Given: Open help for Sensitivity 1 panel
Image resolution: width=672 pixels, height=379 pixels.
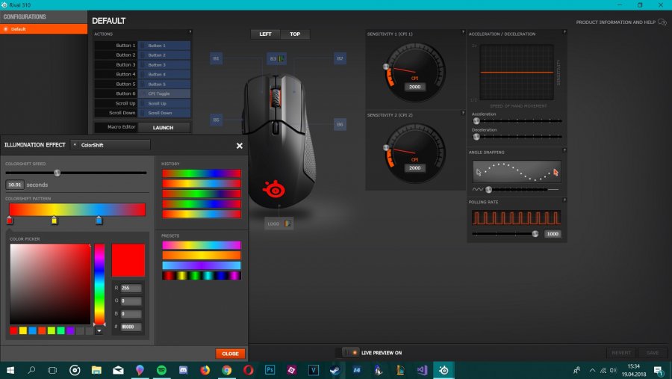Looking at the screenshot, I should pos(463,31).
